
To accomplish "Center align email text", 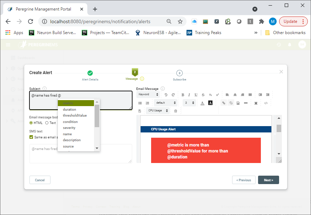I will (235, 95).
